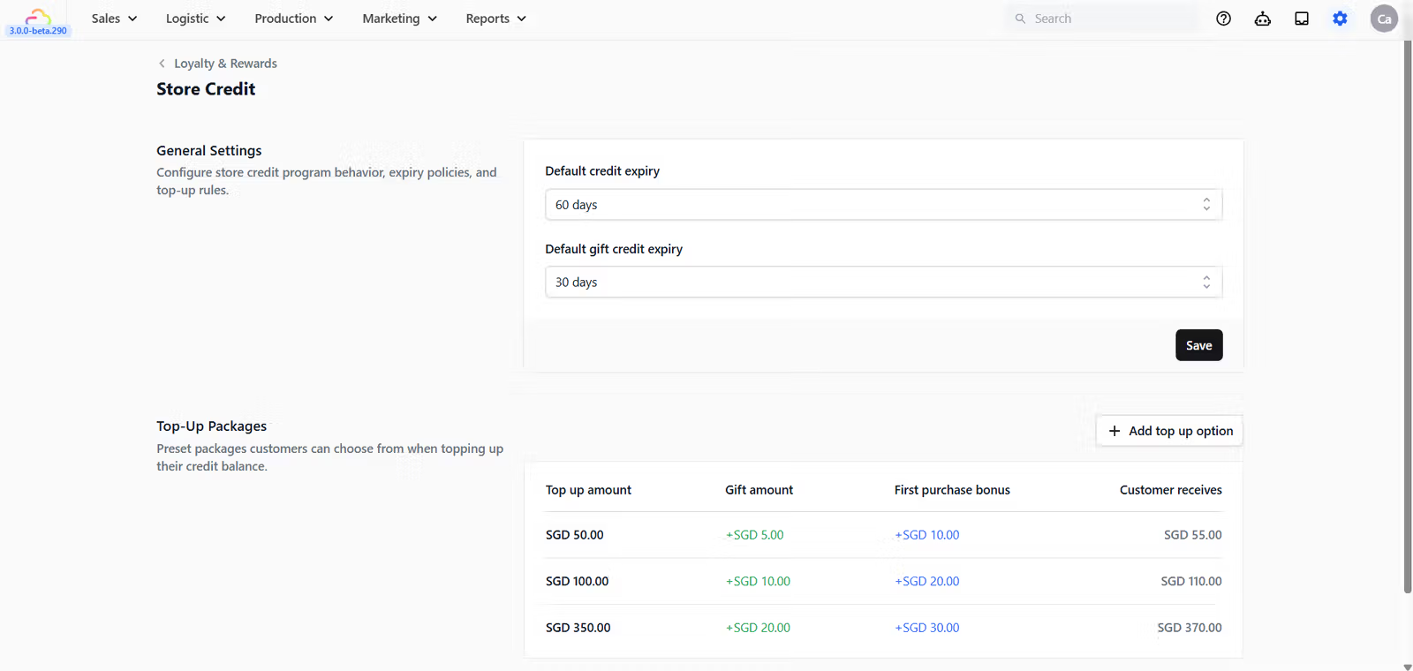The width and height of the screenshot is (1413, 671).
Task: Go back to Loyalty & Rewards
Action: [225, 64]
